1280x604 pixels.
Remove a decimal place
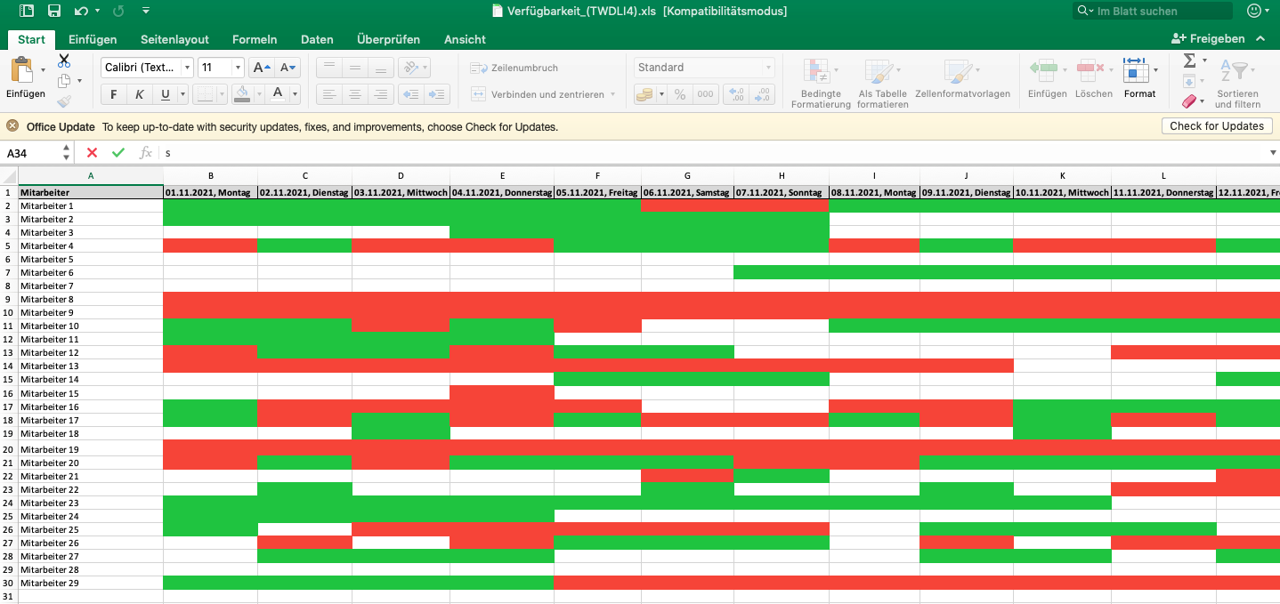(x=763, y=94)
